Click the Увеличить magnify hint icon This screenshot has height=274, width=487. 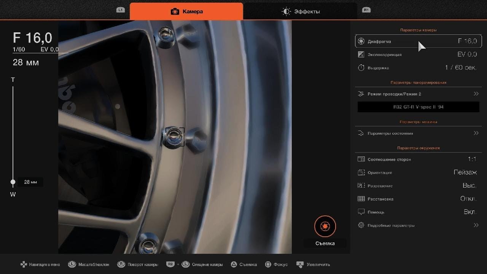(x=300, y=264)
